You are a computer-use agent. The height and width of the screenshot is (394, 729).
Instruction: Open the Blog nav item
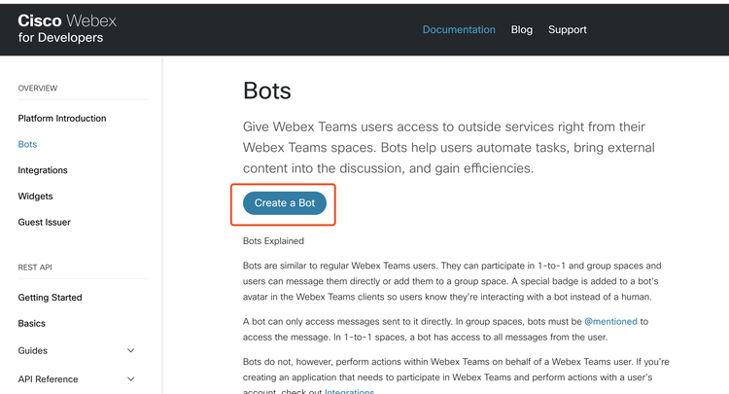[522, 30]
